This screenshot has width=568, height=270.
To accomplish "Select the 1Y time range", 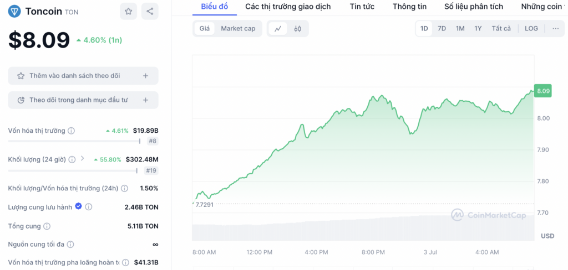I will (x=478, y=29).
